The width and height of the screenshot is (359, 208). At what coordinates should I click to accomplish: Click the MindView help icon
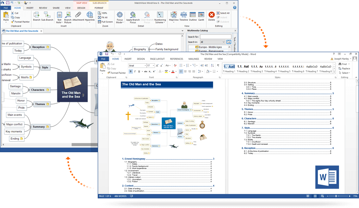coord(235,7)
